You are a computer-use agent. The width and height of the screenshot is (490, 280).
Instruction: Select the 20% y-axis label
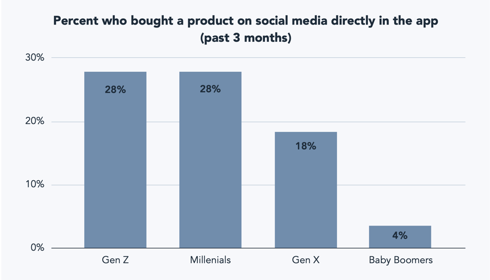point(35,122)
